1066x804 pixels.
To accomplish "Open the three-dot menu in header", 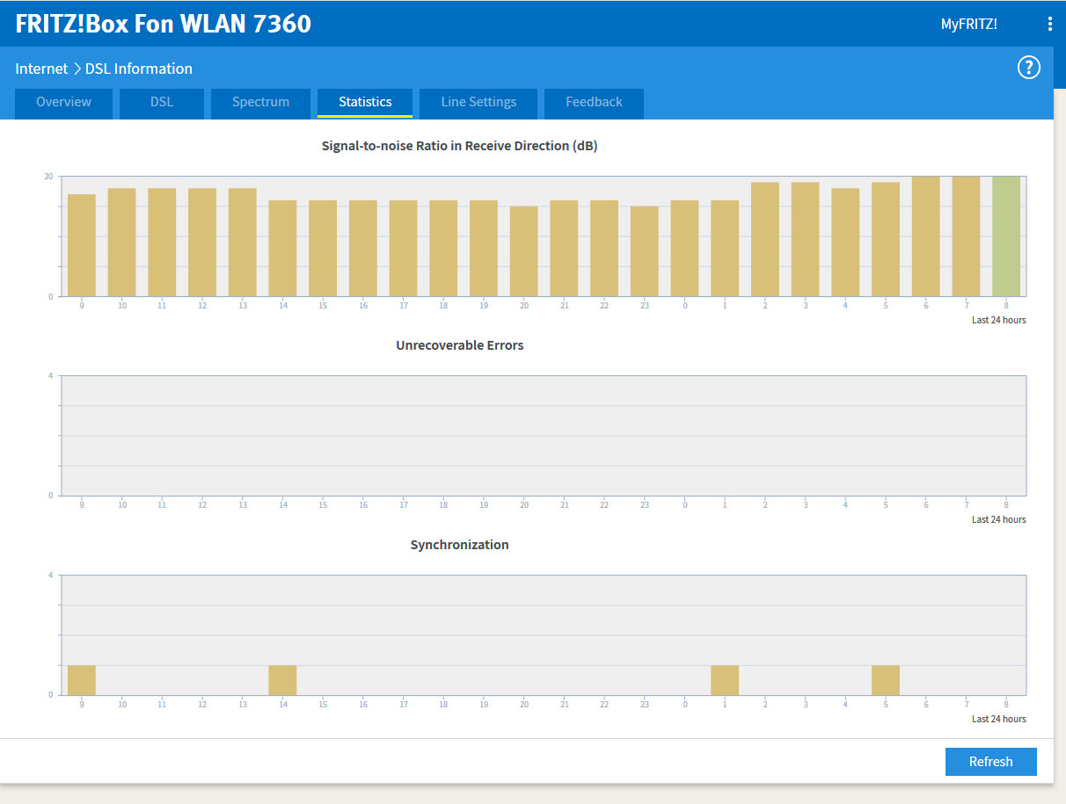I will point(1049,24).
